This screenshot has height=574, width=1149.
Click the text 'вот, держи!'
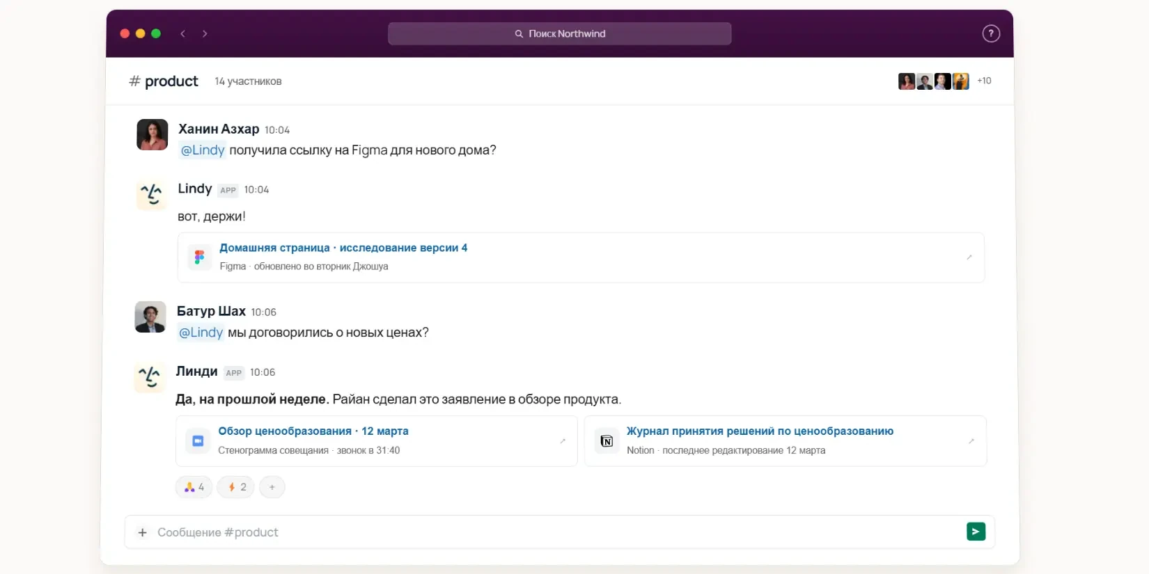[212, 216]
